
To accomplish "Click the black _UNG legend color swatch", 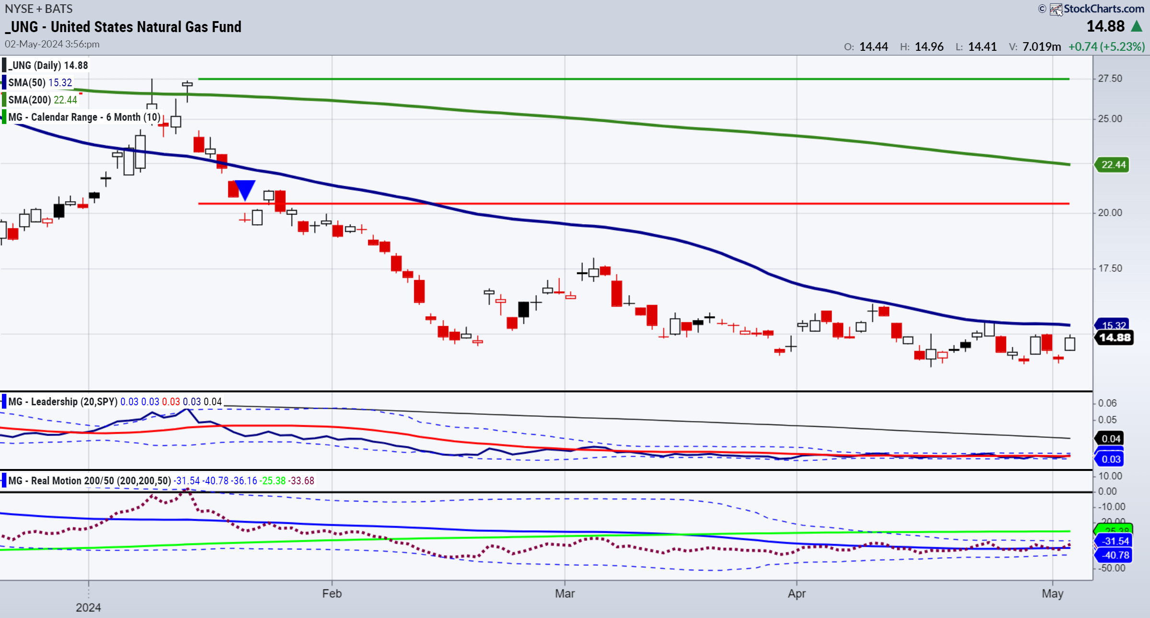I will 4,65.
